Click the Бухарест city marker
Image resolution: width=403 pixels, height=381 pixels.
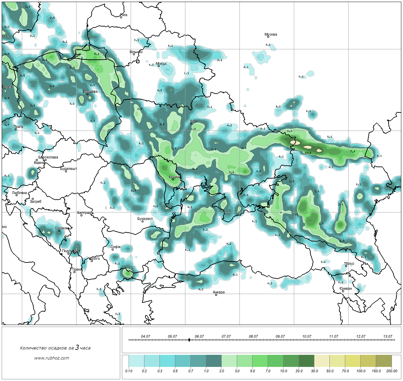click(143, 222)
